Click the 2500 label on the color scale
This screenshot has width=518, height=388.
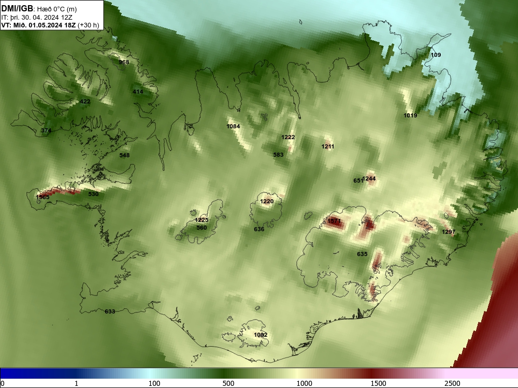click(x=452, y=383)
